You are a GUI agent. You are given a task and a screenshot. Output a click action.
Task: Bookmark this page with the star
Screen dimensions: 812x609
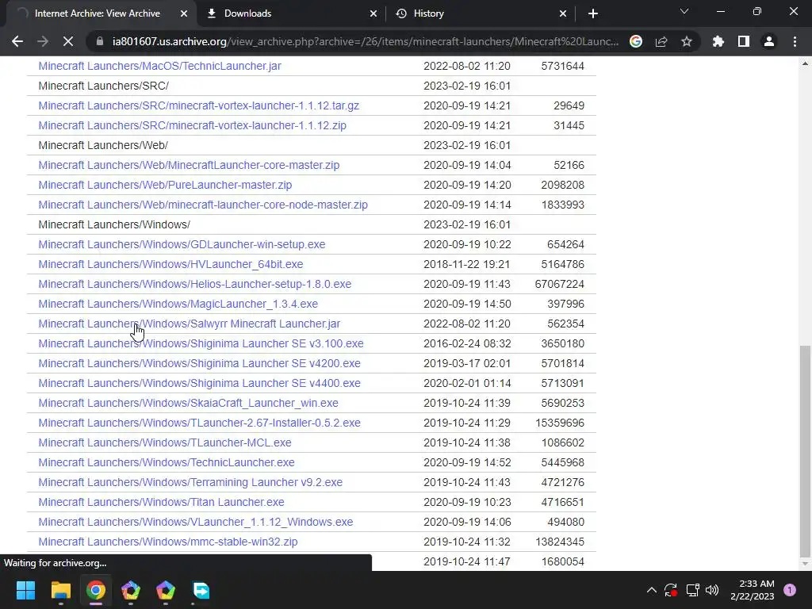(x=687, y=41)
